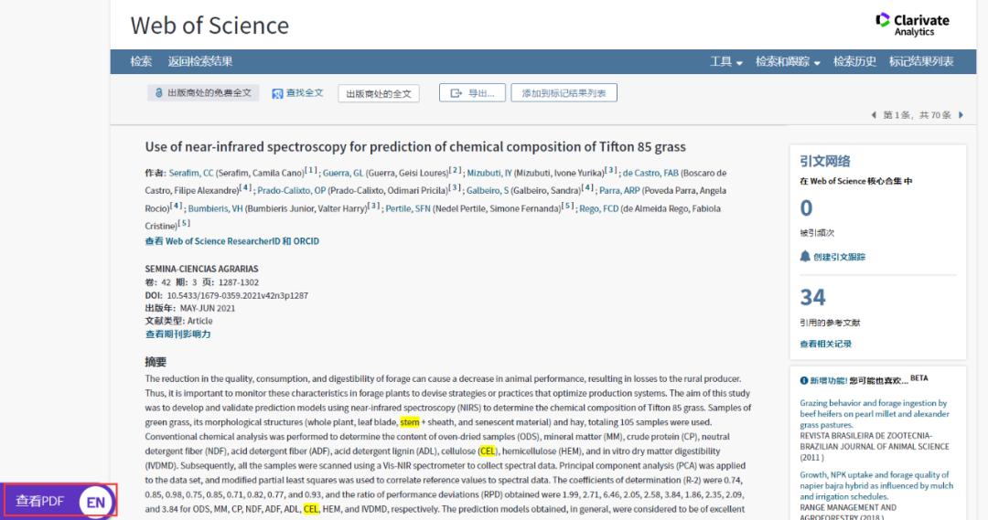Click 出版商处的免费全文 button
This screenshot has width=988, height=520.
point(203,93)
